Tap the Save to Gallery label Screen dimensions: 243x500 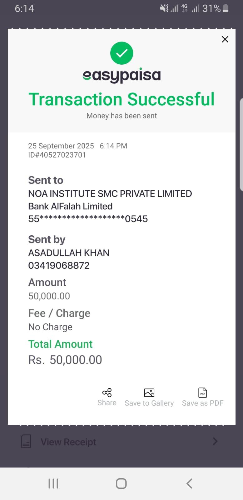[149, 403]
